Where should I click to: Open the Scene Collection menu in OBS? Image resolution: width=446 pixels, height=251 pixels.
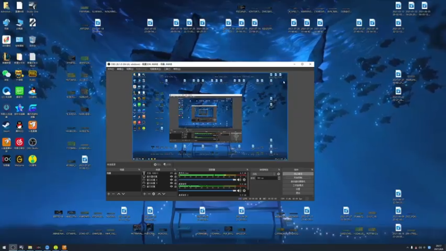coord(156,69)
